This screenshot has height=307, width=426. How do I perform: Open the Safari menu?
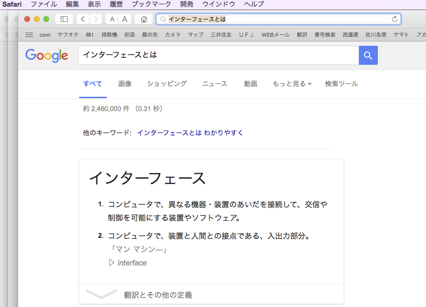pos(12,4)
